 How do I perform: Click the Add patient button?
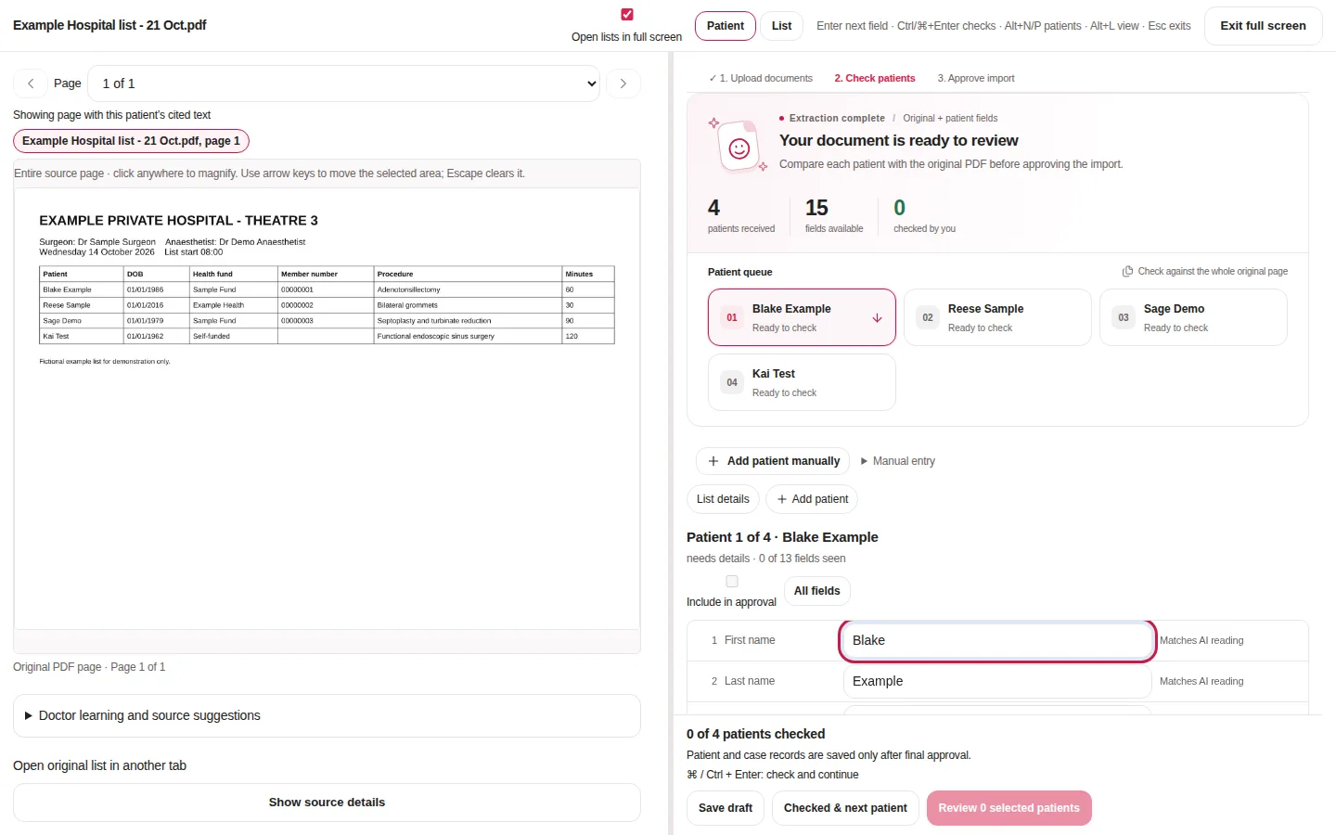coord(812,499)
